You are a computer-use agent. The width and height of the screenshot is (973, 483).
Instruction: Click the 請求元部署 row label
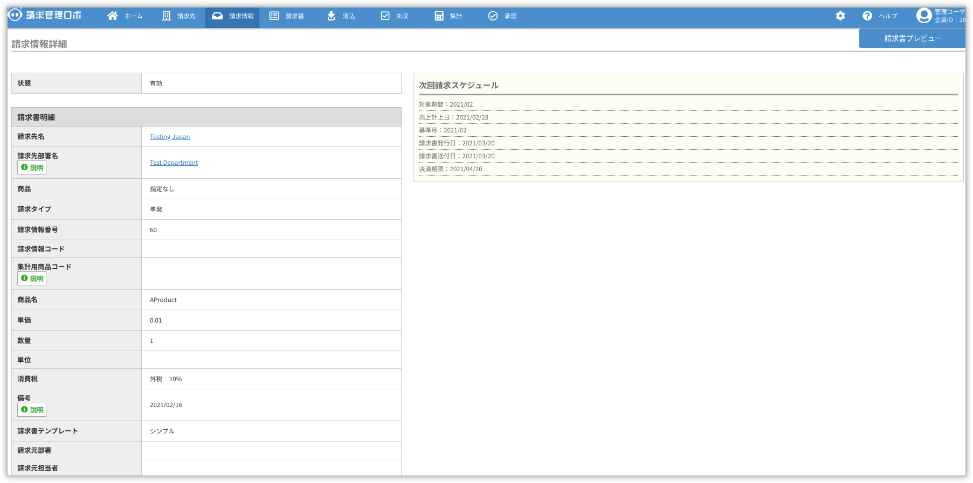coord(34,451)
